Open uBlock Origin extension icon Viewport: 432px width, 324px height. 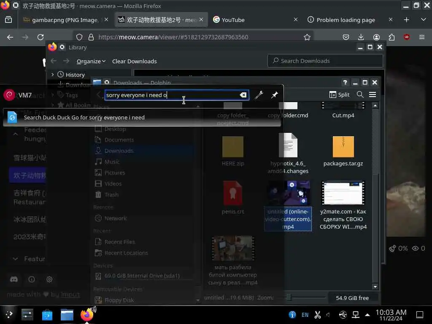click(406, 37)
